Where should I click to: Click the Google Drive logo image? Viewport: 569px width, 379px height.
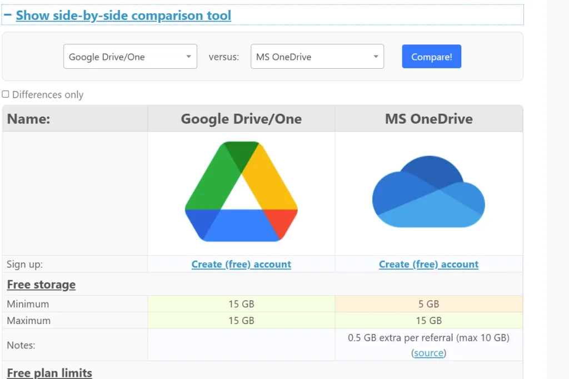(241, 191)
